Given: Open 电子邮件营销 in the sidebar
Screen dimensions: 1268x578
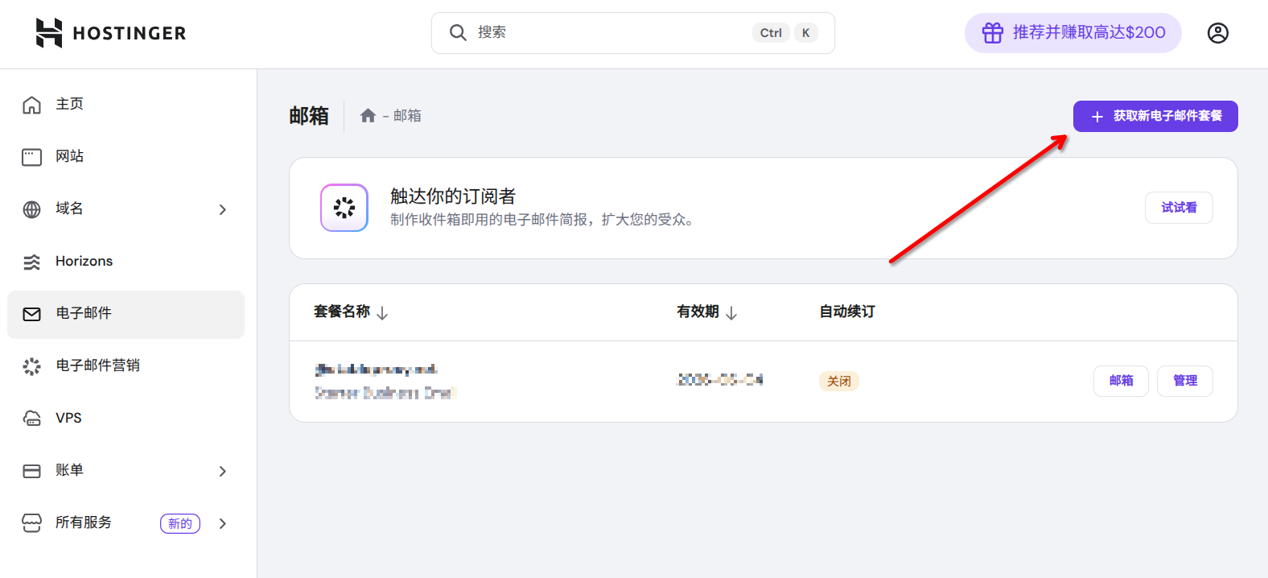Looking at the screenshot, I should [126, 366].
